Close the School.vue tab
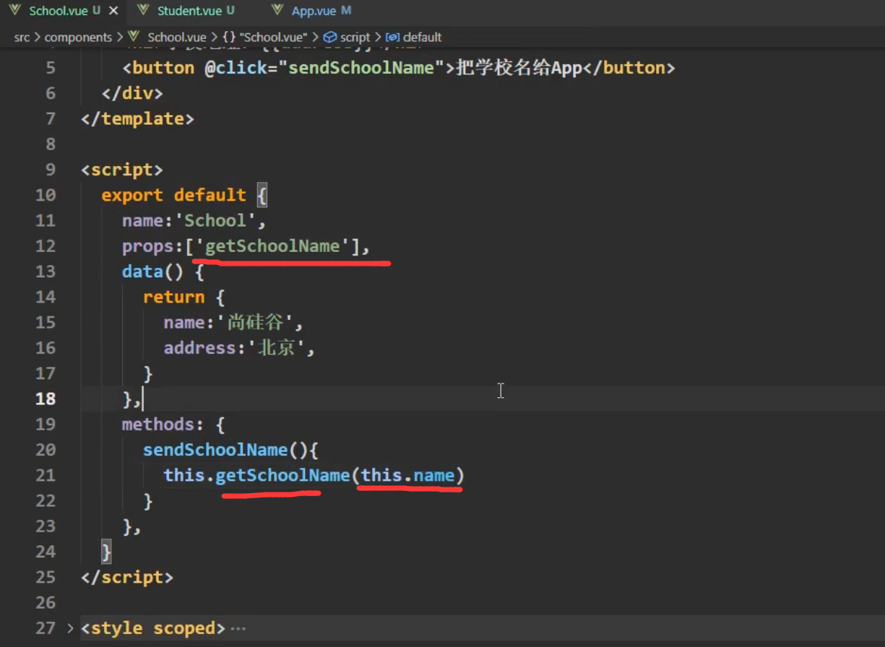The image size is (885, 647). click(113, 11)
